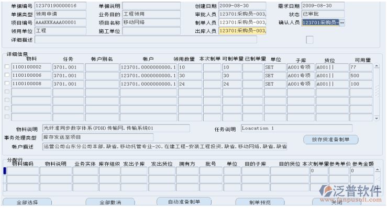This screenshot has width=387, height=208.
Task: Click the detail table scroll up arrow
Action: click(377, 66)
